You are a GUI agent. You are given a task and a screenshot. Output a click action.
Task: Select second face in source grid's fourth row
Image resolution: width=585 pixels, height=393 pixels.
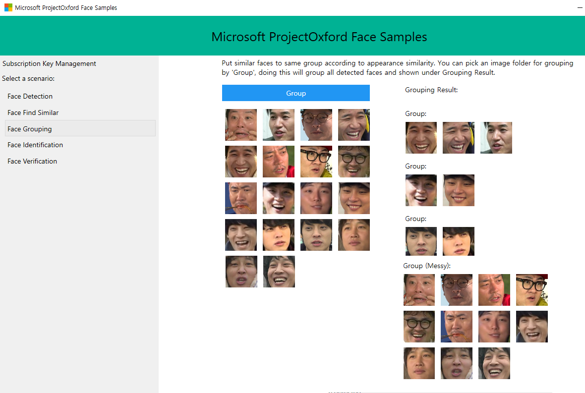point(279,235)
